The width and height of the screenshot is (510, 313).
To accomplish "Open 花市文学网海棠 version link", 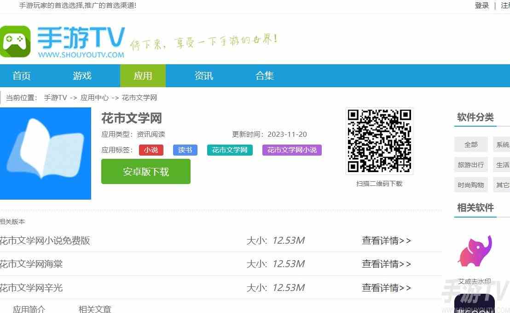I will (31, 264).
